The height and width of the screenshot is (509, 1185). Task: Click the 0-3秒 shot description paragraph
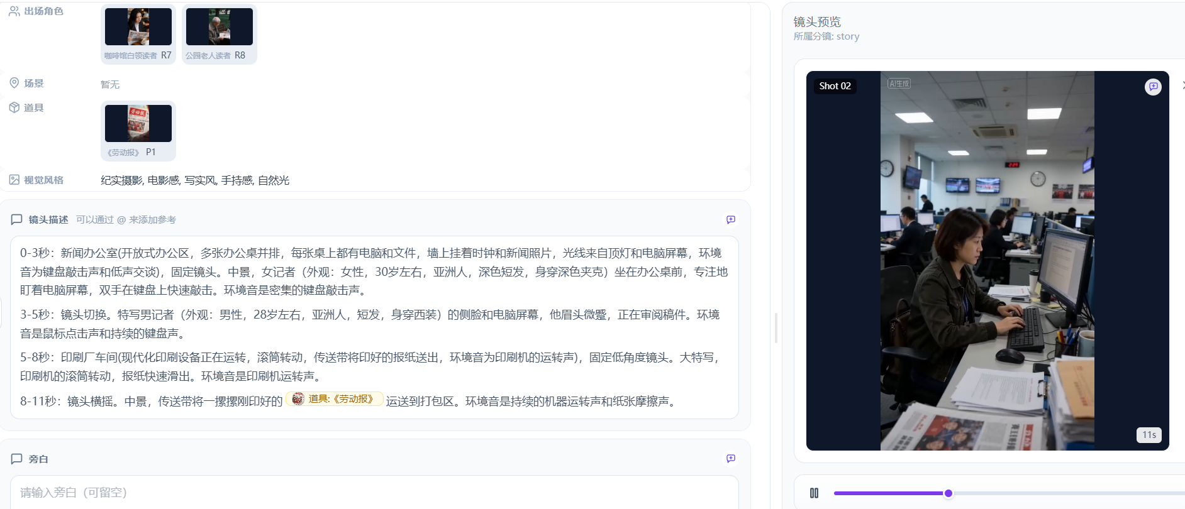point(374,271)
